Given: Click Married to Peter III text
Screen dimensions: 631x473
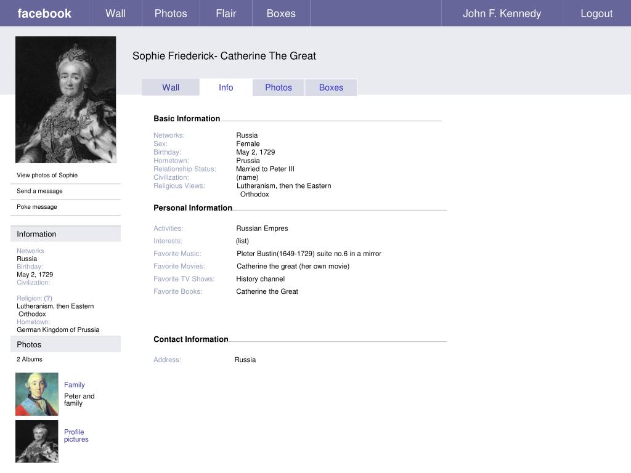Looking at the screenshot, I should tap(265, 169).
